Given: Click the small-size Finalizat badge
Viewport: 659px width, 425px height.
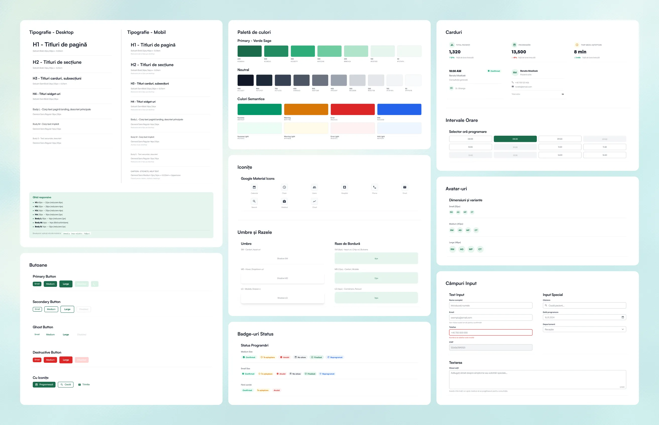Looking at the screenshot, I should click(310, 374).
